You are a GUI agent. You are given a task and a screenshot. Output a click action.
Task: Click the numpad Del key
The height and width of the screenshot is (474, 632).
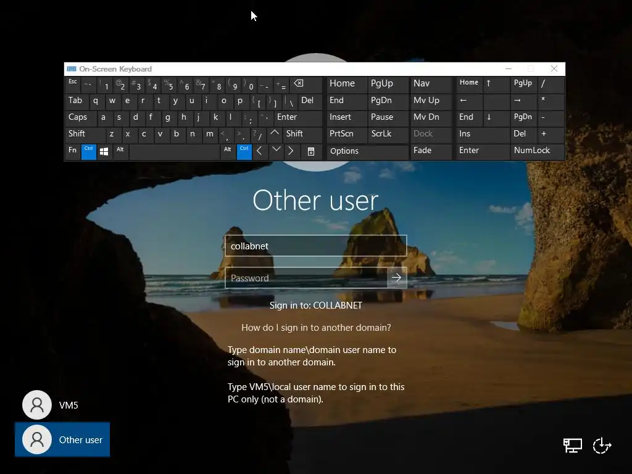coord(523,135)
